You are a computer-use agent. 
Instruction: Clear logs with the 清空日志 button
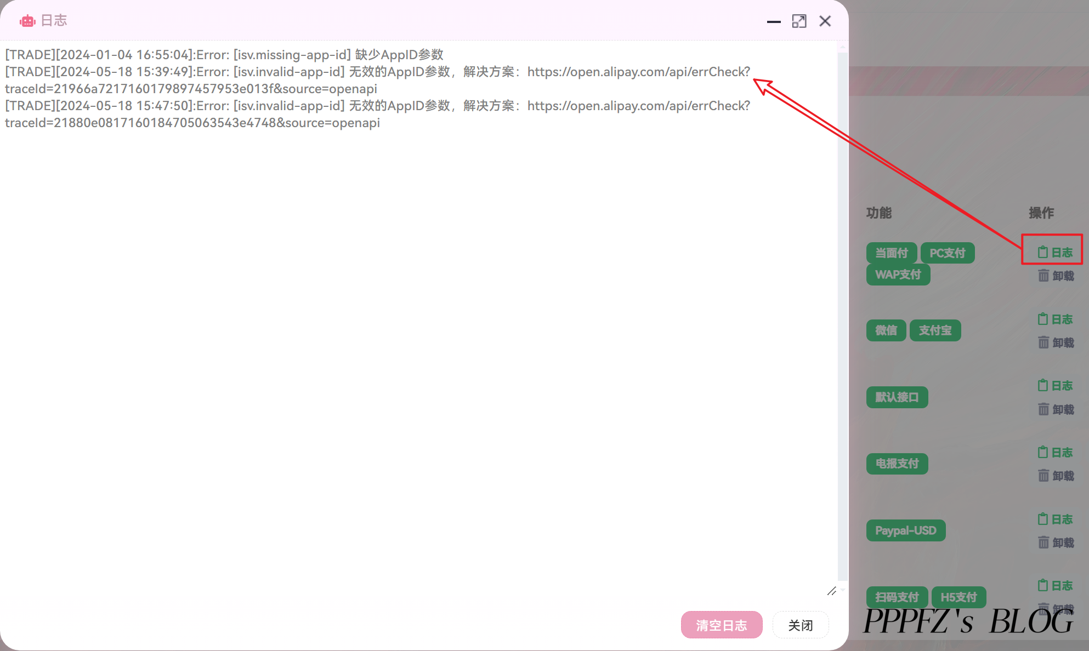pos(722,625)
